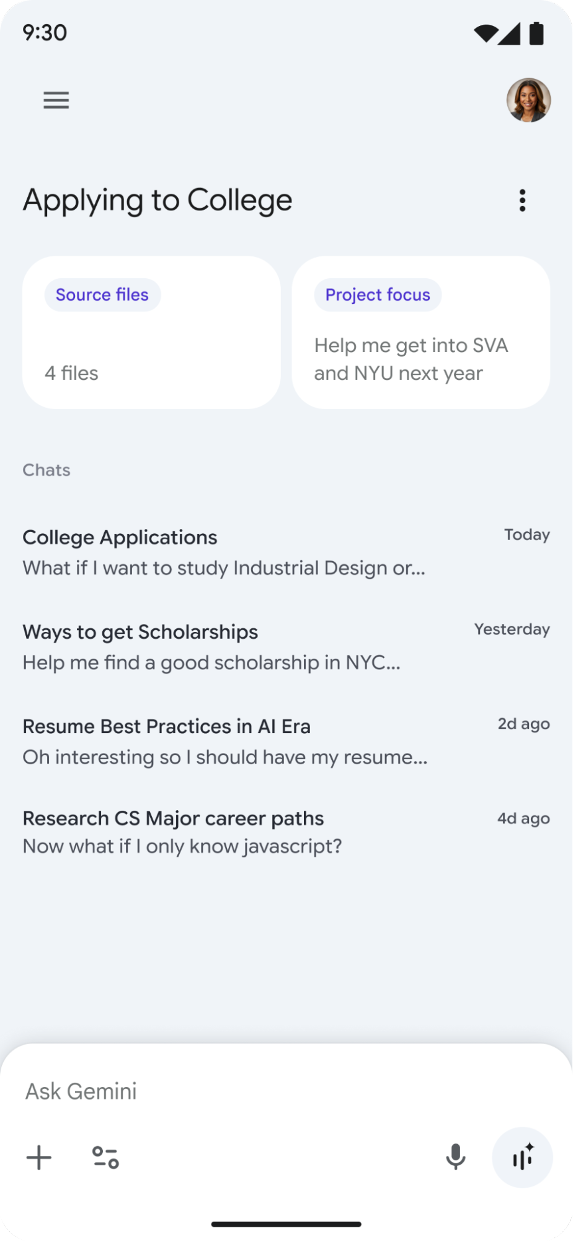Image resolution: width=573 pixels, height=1241 pixels.
Task: Open the hamburger navigation menu
Action: 56,100
